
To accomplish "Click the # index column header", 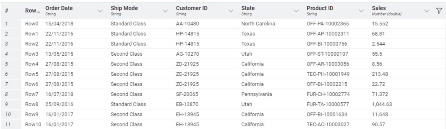I will 6,11.
